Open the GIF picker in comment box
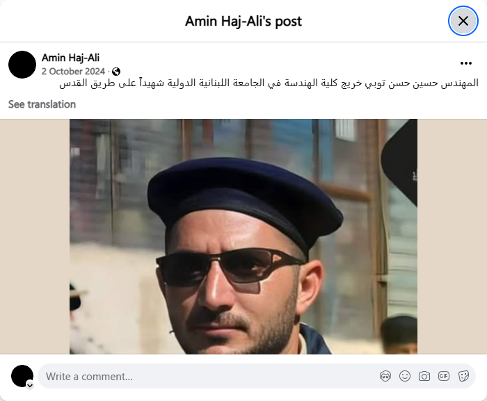Image resolution: width=487 pixels, height=401 pixels. [444, 376]
